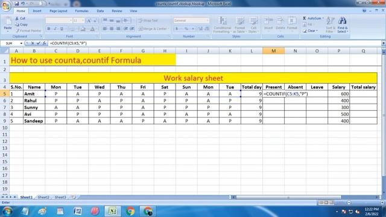
Task: Open Sort & Filter menu
Action: (330, 25)
